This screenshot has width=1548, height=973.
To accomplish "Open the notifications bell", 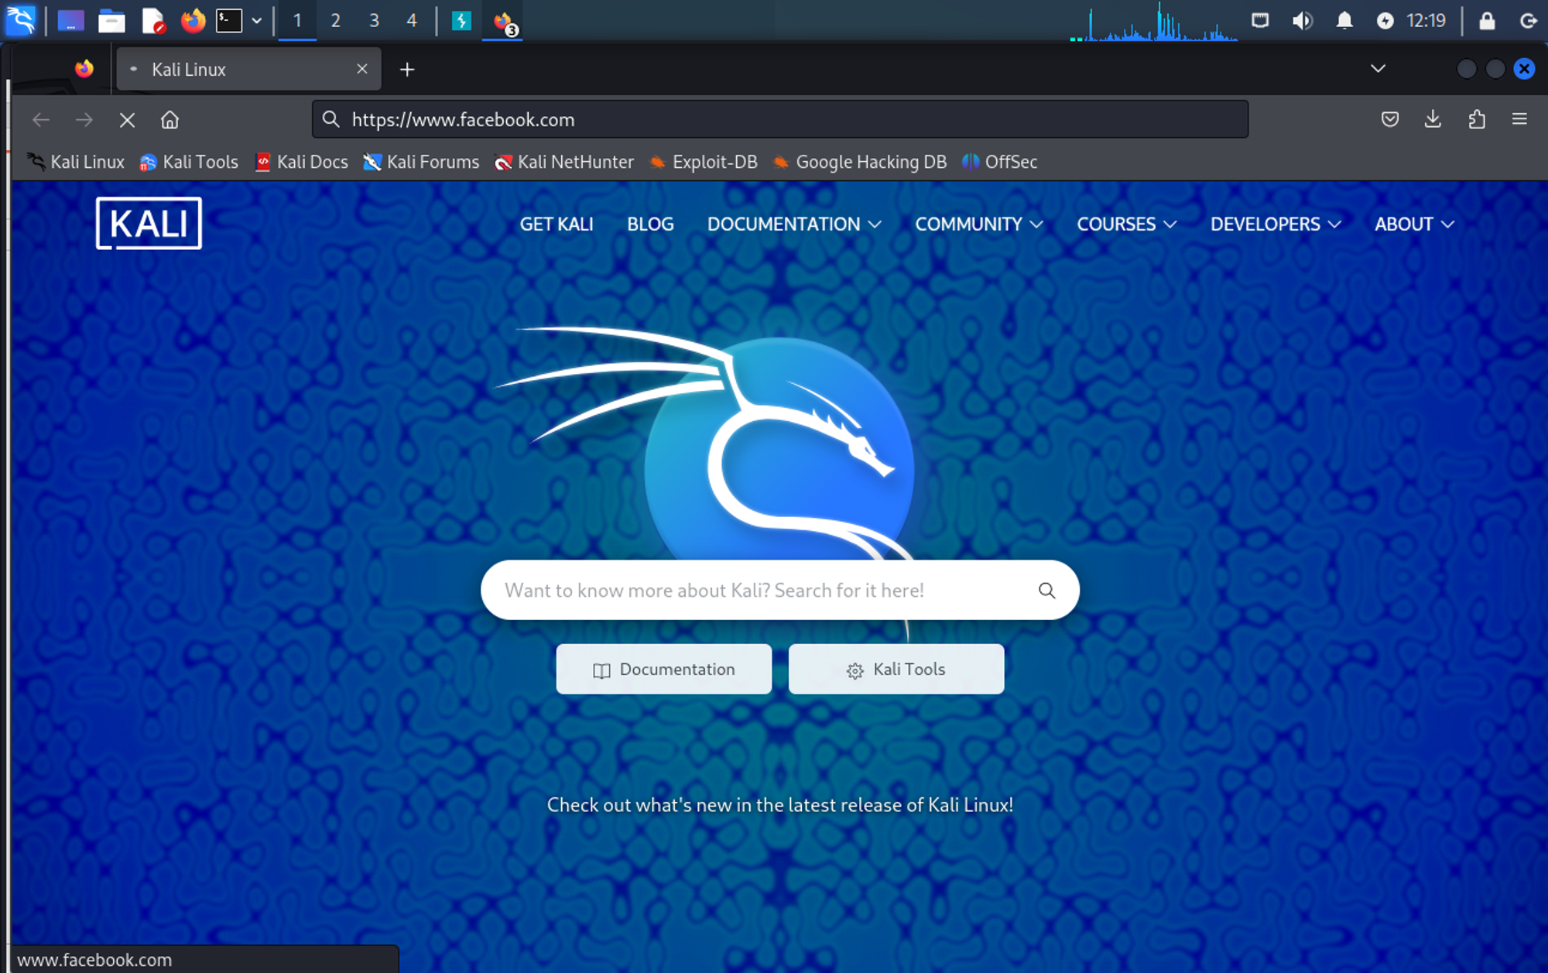I will [x=1344, y=20].
